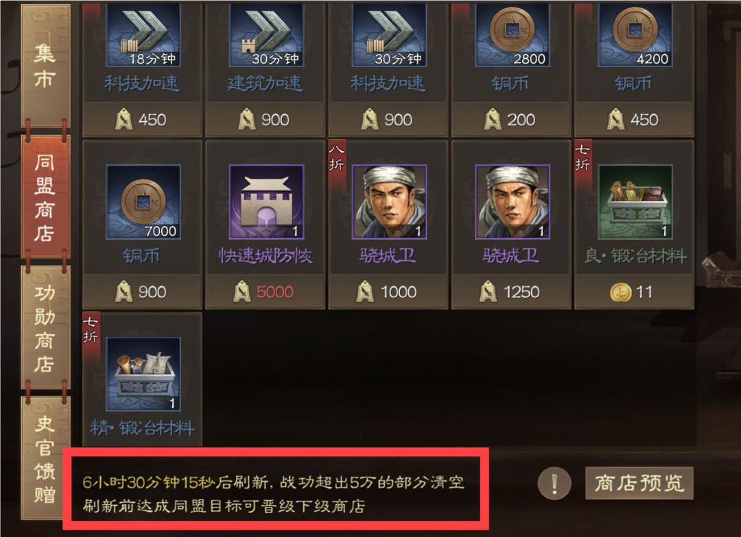Buy 良·锻台材料 for 11 gold

(x=634, y=292)
